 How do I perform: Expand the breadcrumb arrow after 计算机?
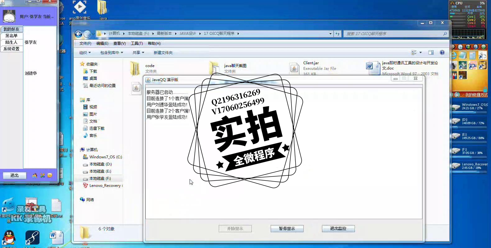pyautogui.click(x=124, y=34)
